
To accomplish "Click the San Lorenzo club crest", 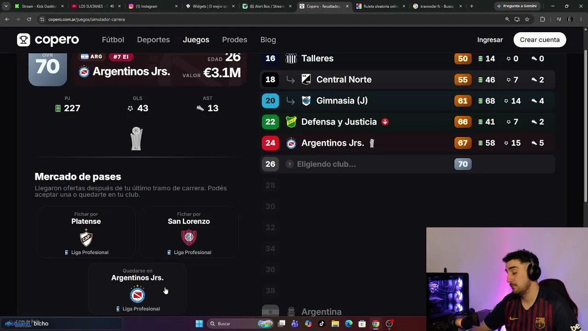I will (189, 237).
